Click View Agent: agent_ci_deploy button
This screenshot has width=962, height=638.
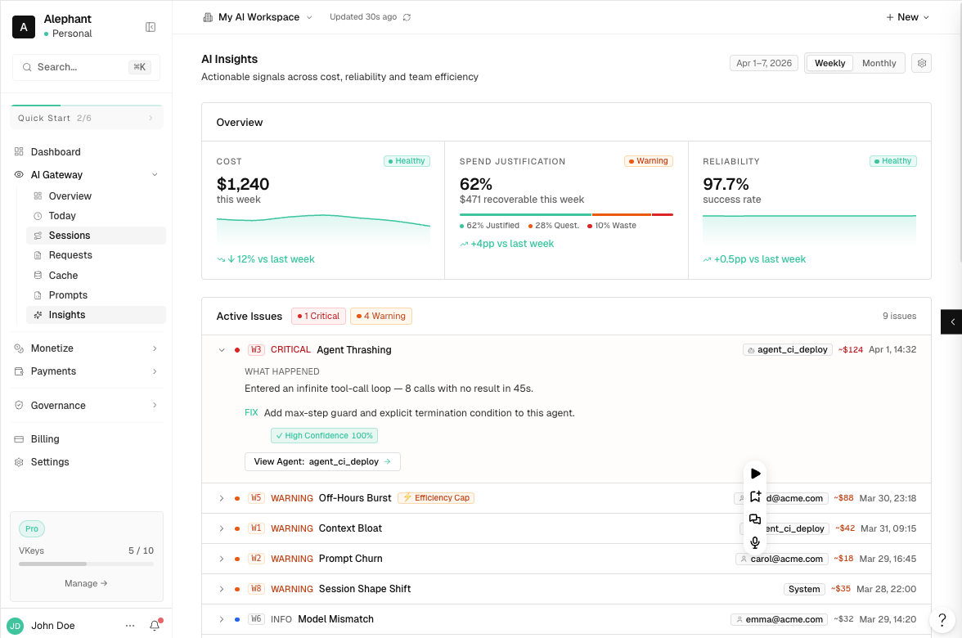(x=322, y=461)
